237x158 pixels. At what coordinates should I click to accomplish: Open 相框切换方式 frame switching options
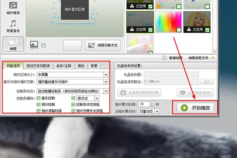(x=103, y=45)
